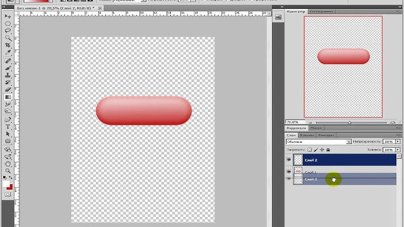
Task: Select the Zoom magnifier tool
Action: tap(8, 171)
